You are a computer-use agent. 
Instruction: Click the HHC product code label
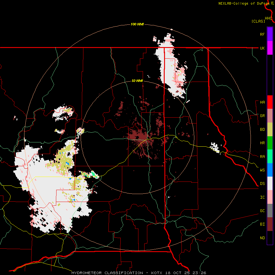click(x=269, y=18)
